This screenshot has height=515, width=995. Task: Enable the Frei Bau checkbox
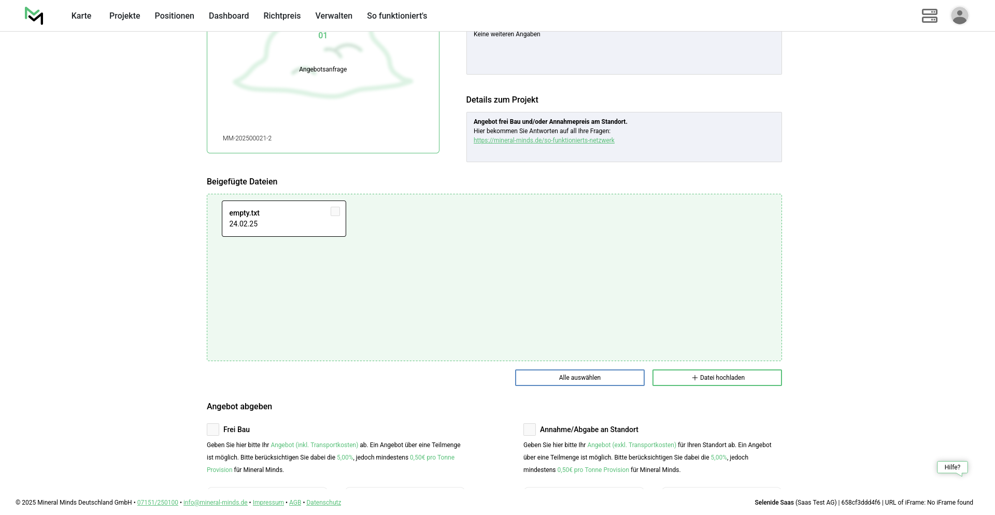click(x=213, y=430)
